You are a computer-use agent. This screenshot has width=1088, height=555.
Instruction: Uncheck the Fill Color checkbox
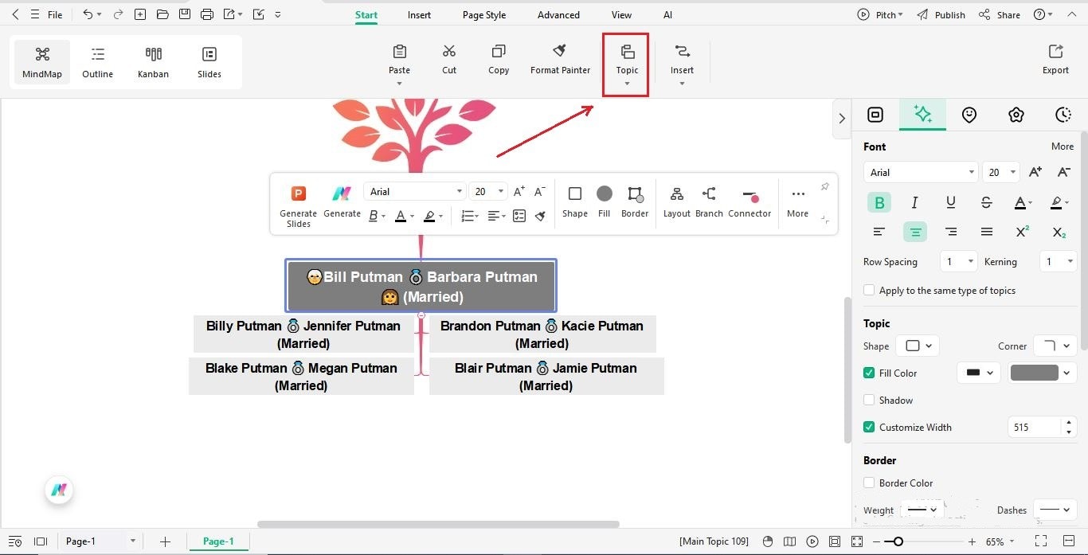(869, 373)
